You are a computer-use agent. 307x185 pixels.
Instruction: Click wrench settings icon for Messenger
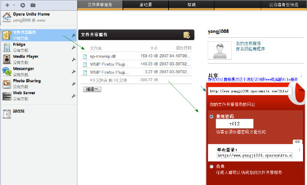[x=73, y=72]
